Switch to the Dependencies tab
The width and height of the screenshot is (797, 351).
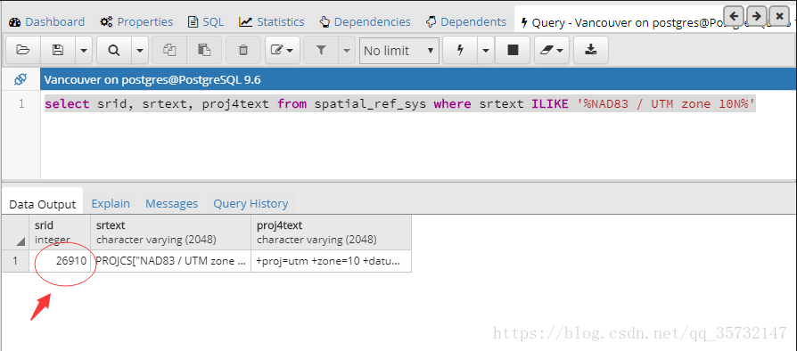click(x=365, y=22)
